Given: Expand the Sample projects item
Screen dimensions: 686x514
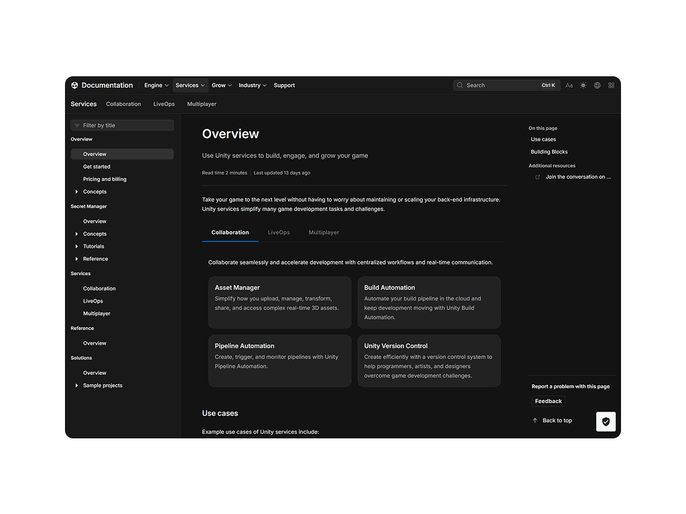Looking at the screenshot, I should pyautogui.click(x=76, y=385).
